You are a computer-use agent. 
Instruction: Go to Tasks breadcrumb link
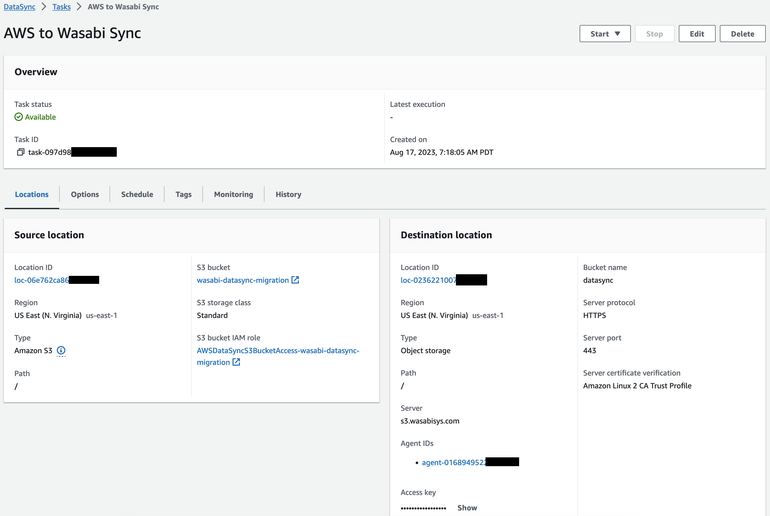pyautogui.click(x=62, y=7)
